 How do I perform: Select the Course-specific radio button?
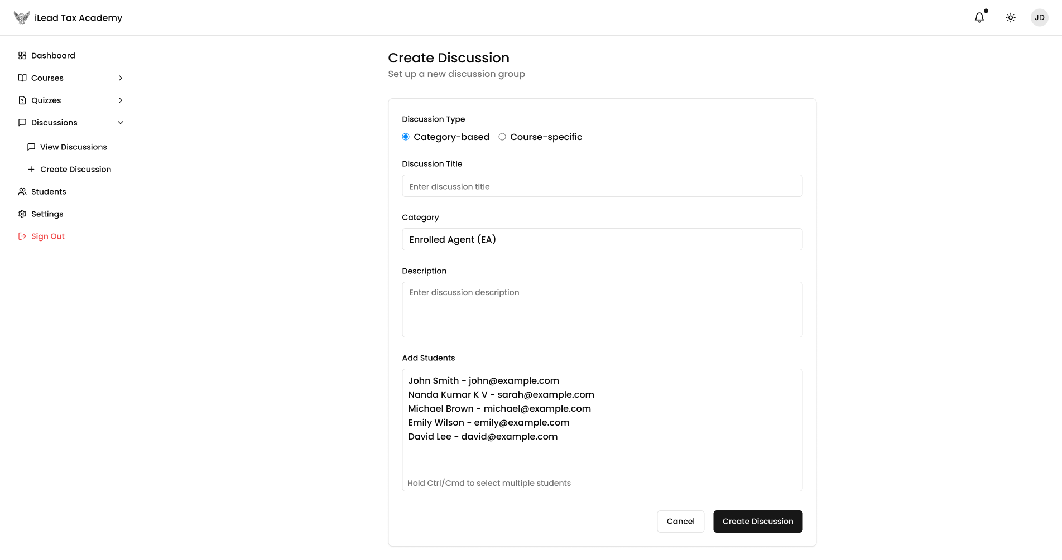[502, 137]
